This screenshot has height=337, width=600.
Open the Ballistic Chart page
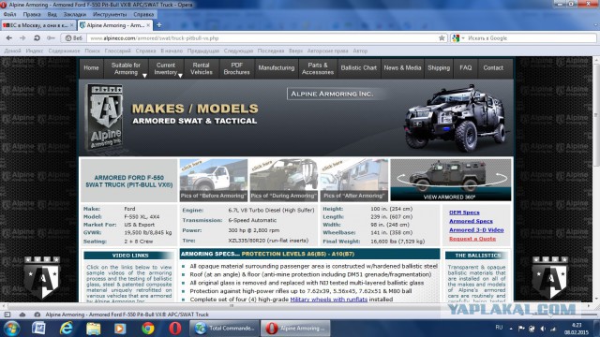coord(358,68)
